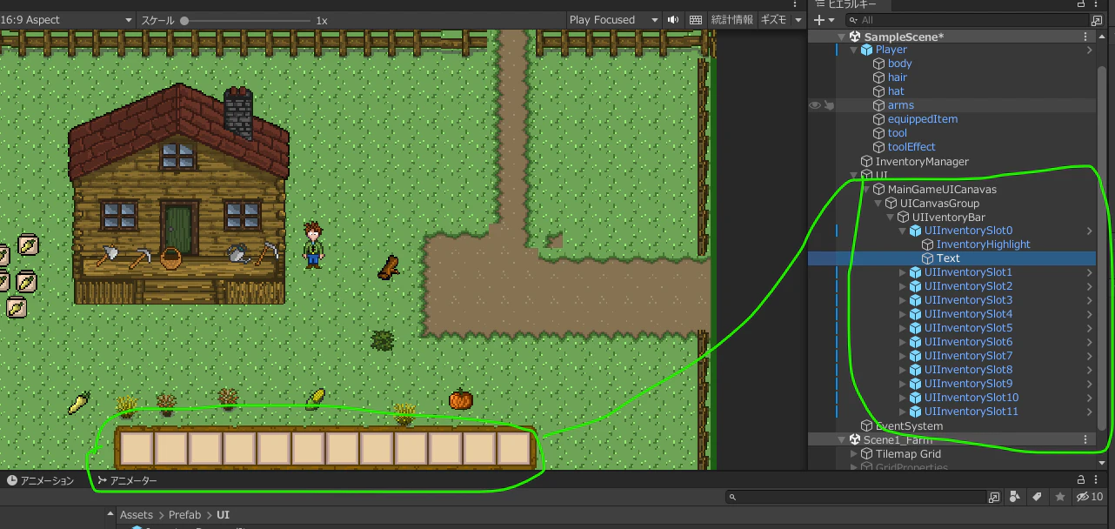The image size is (1115, 529).
Task: Click the Project search-by-type icon
Action: coord(1015,497)
